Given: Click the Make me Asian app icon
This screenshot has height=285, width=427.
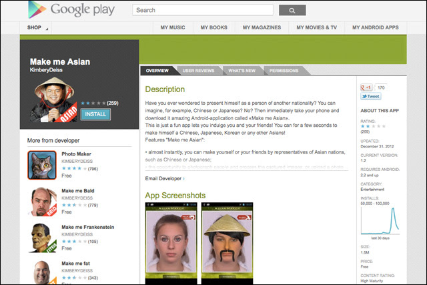Looking at the screenshot, I should coord(53,99).
